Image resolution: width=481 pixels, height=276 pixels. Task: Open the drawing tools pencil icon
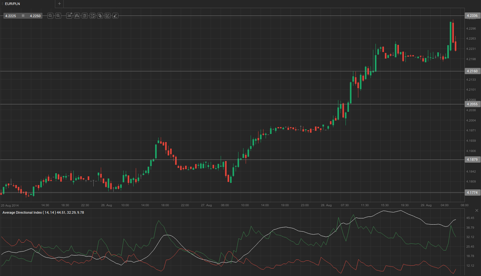pos(107,16)
